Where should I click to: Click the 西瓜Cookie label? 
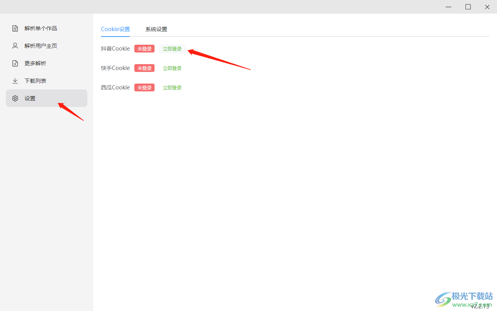pyautogui.click(x=115, y=87)
